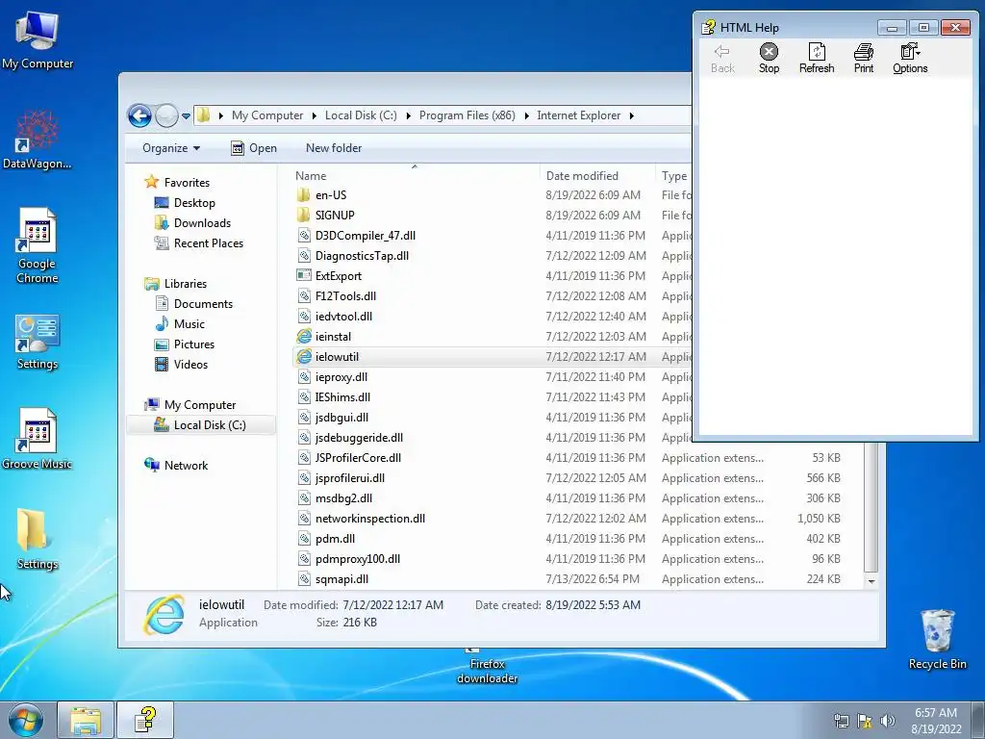Select the iedvtool.dll file icon

coord(304,316)
